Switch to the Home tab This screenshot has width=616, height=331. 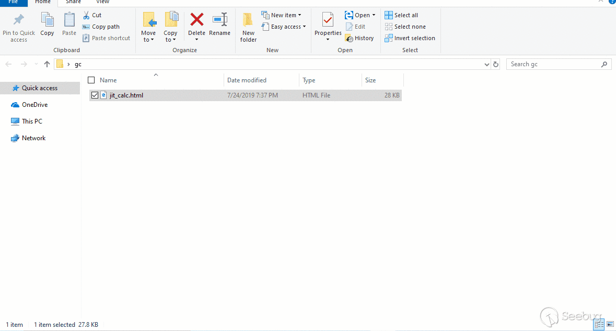click(43, 3)
